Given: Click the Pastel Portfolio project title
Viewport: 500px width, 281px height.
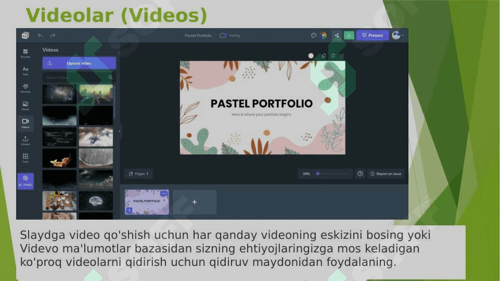Looking at the screenshot, I should click(198, 35).
